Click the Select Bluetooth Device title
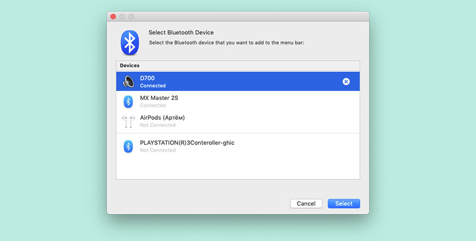 [181, 32]
